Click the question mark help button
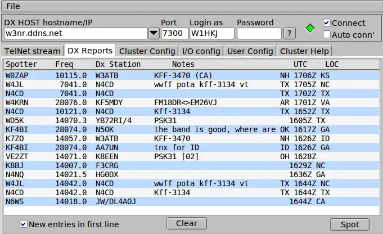This screenshot has width=383, height=234. pos(289,33)
